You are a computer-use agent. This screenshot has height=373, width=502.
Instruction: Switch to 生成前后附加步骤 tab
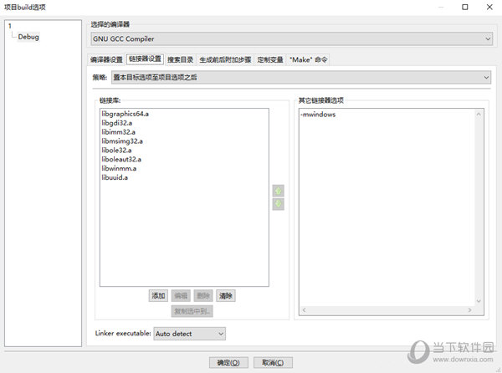point(225,59)
